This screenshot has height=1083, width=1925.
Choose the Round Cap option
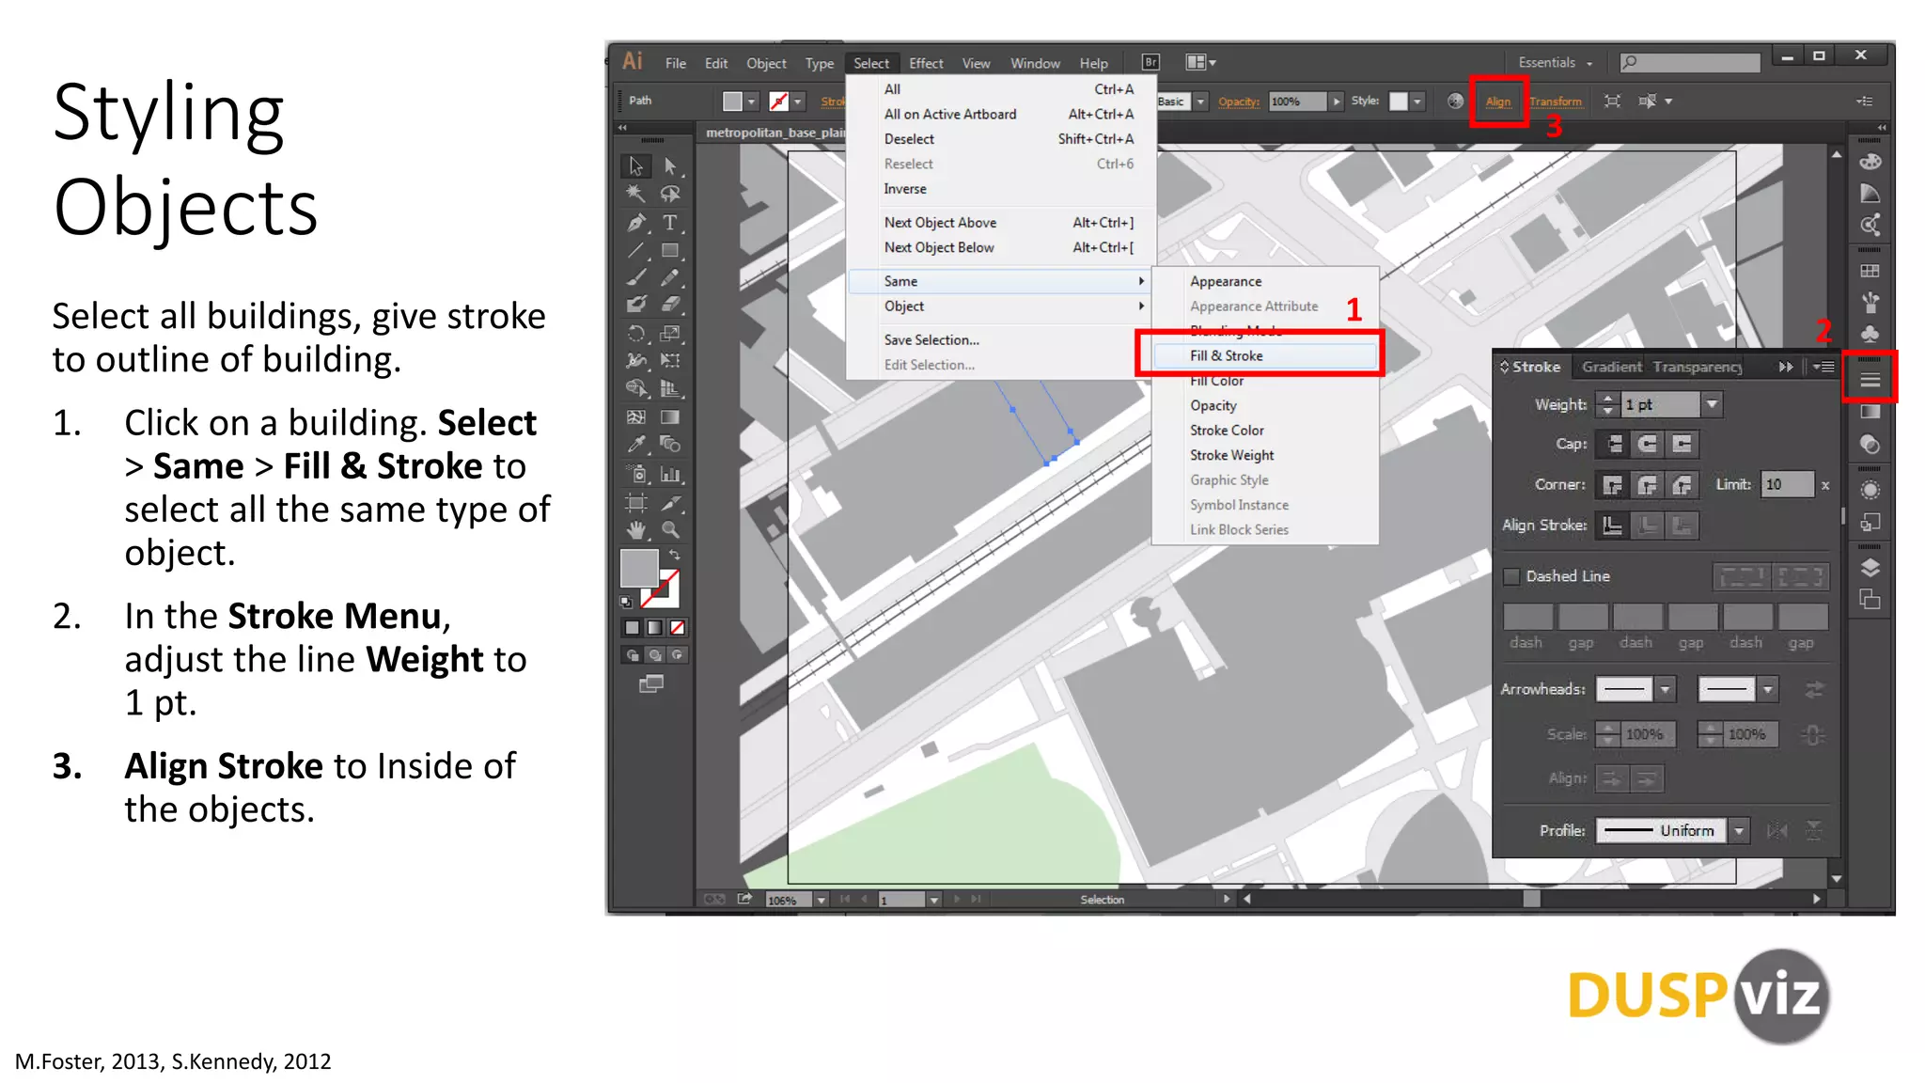coord(1647,444)
